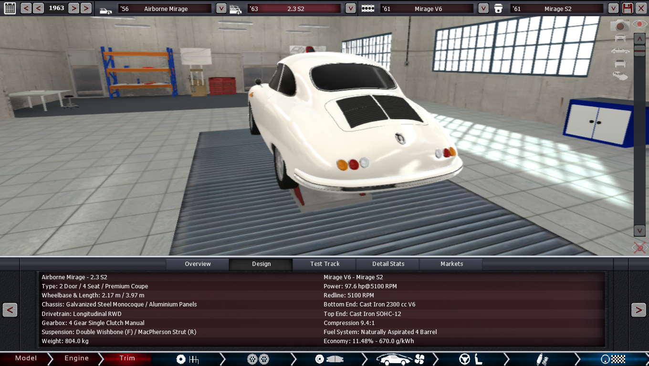Switch to front car view icon
Screen dimensions: 649x366
click(x=620, y=38)
